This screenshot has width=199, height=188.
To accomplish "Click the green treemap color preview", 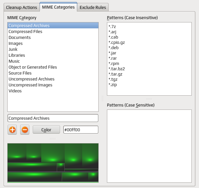I will point(53,163).
